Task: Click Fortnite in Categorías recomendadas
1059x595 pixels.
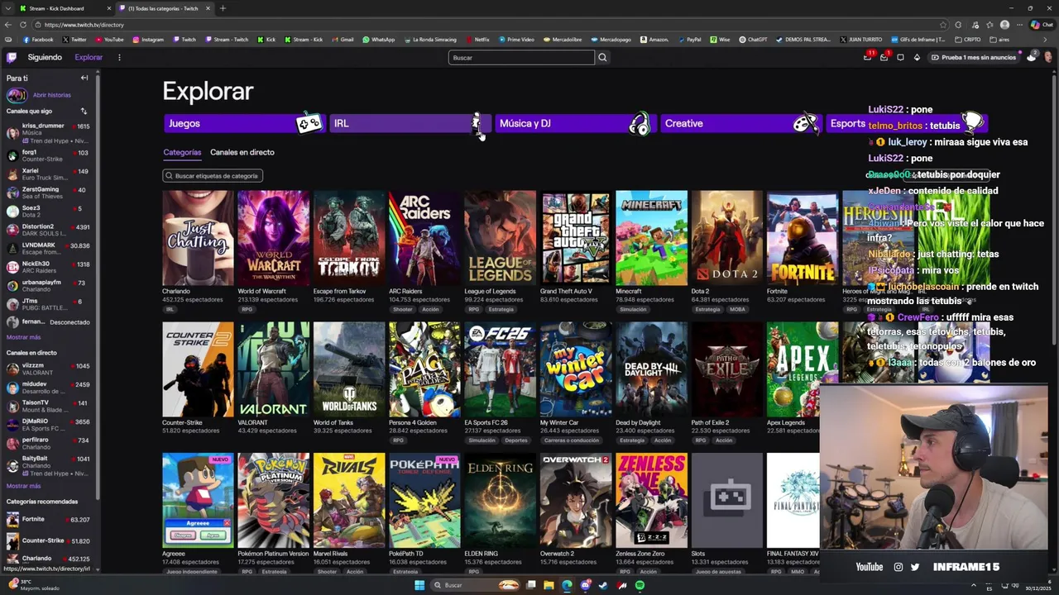Action: click(x=48, y=519)
